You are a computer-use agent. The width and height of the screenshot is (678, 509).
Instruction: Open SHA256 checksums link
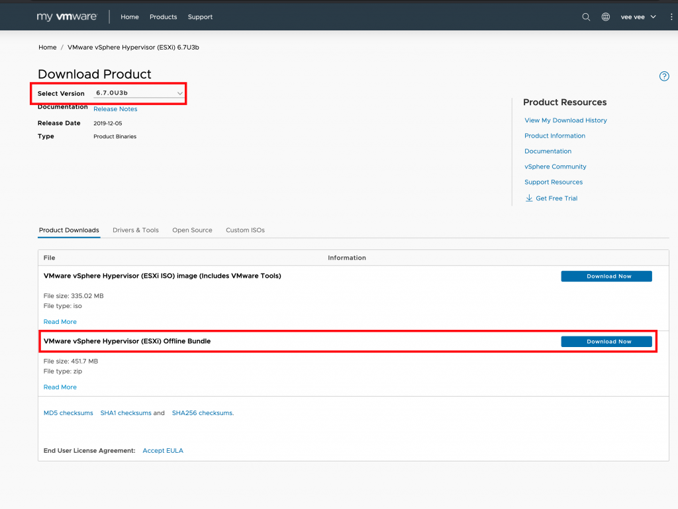pos(202,413)
